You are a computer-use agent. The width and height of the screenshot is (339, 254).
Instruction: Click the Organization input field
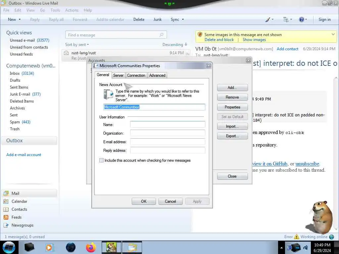(168, 133)
